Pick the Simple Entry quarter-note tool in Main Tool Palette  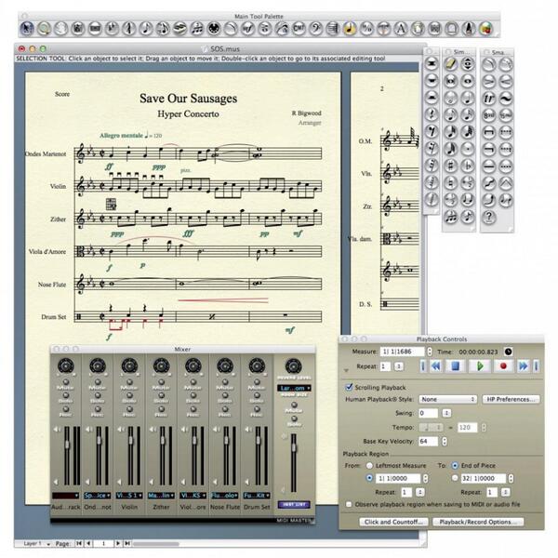tap(146, 29)
